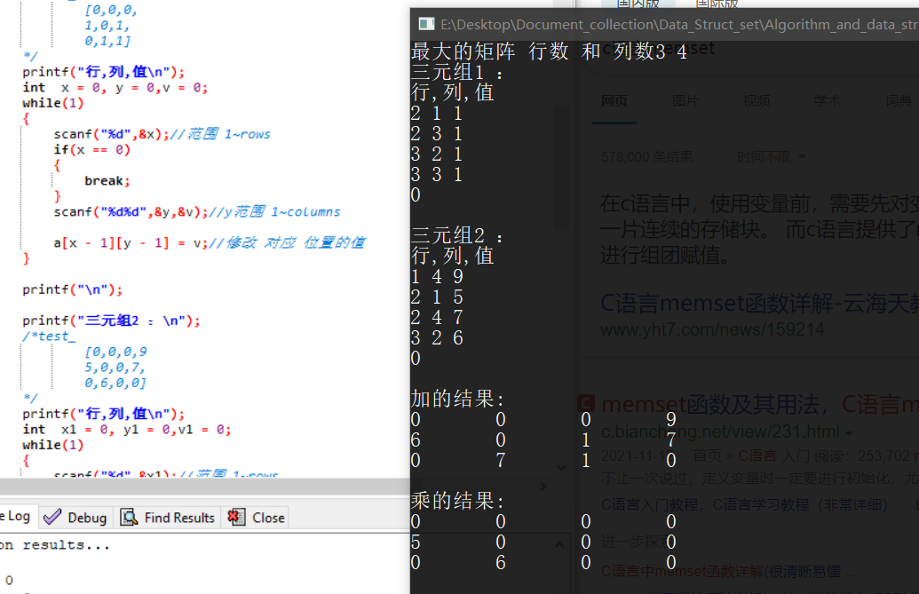This screenshot has height=594, width=919.
Task: Click the 'on results...' text in bottom panel
Action: [55, 545]
